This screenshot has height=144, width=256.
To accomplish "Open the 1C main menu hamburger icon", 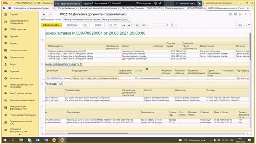I will (11, 3).
